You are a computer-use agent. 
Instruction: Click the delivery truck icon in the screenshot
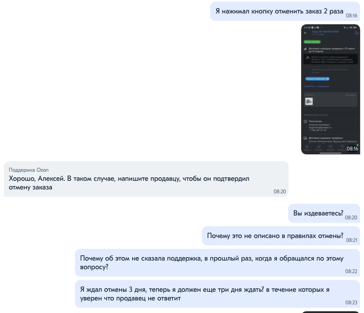tap(305, 138)
